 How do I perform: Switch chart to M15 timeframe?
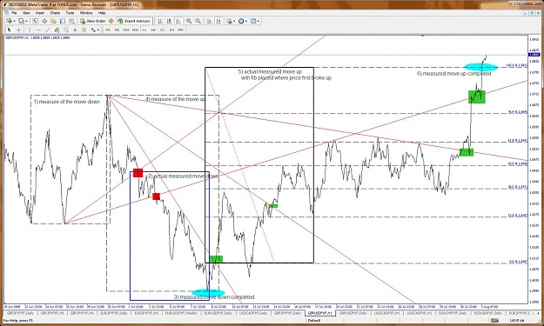pos(126,30)
